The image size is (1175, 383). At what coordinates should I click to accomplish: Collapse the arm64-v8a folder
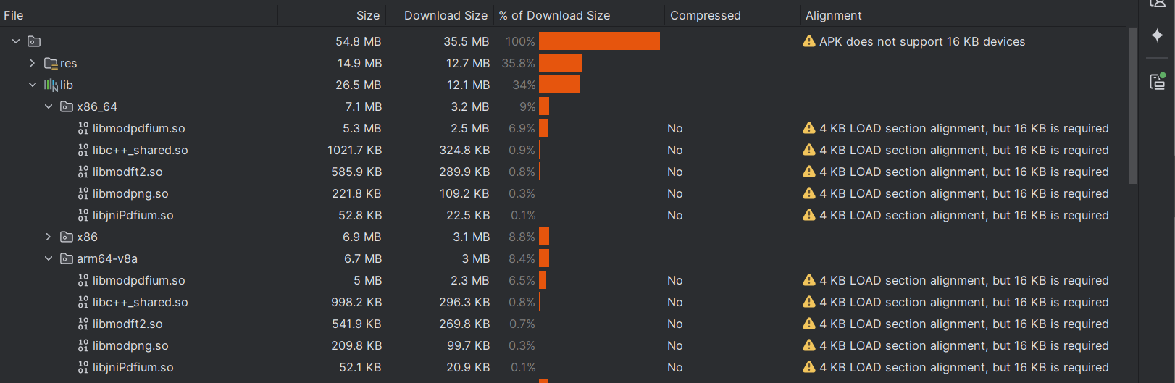click(x=49, y=258)
